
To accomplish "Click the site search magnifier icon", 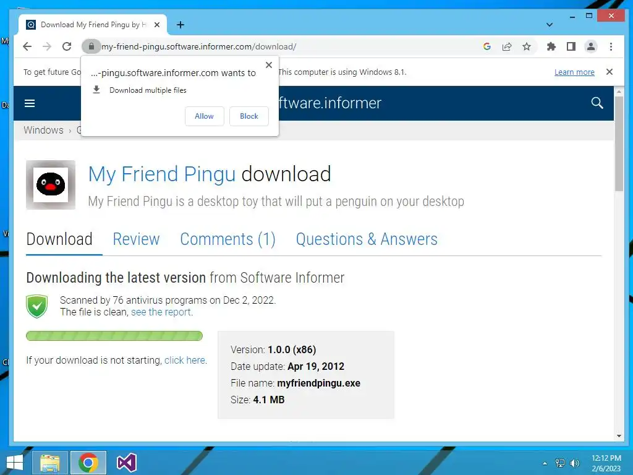I will (597, 103).
